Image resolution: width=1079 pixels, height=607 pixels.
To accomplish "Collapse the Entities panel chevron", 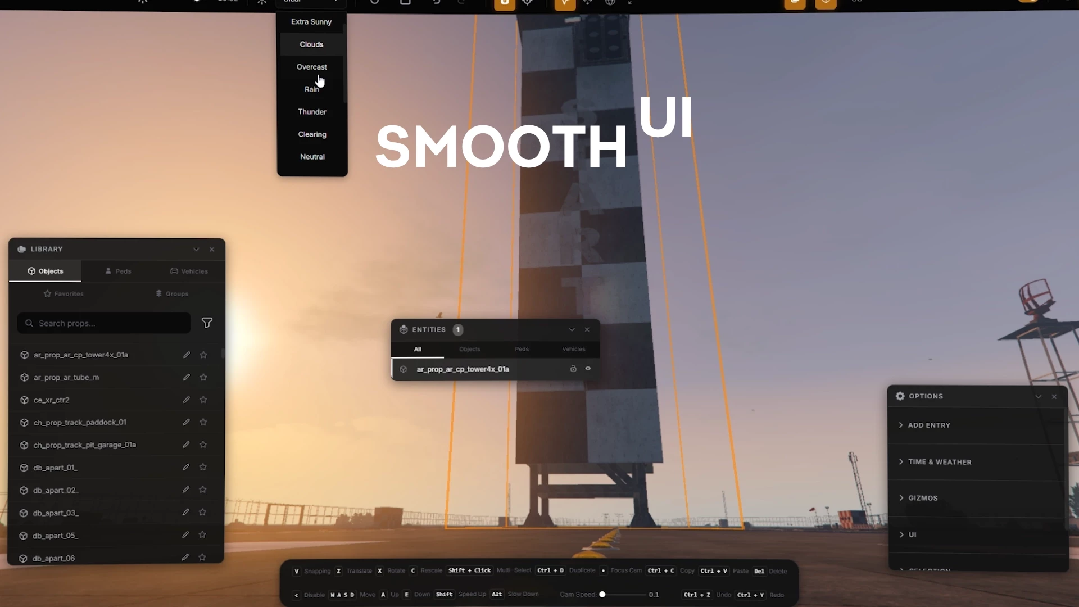I will pos(572,329).
